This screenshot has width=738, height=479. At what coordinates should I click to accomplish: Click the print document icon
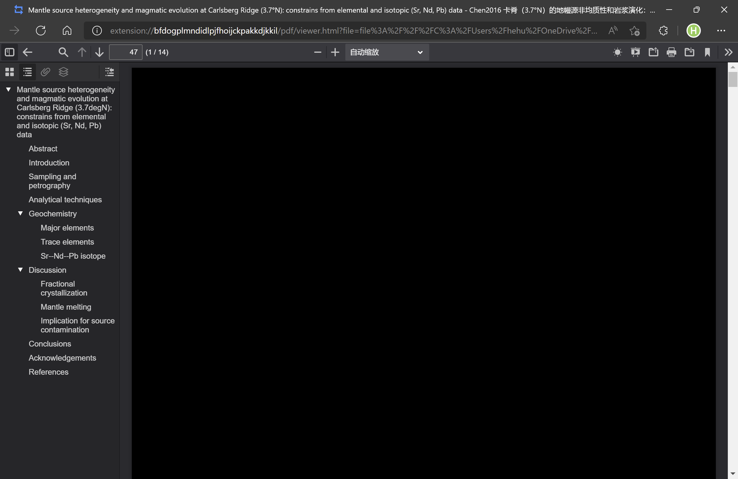click(x=671, y=52)
